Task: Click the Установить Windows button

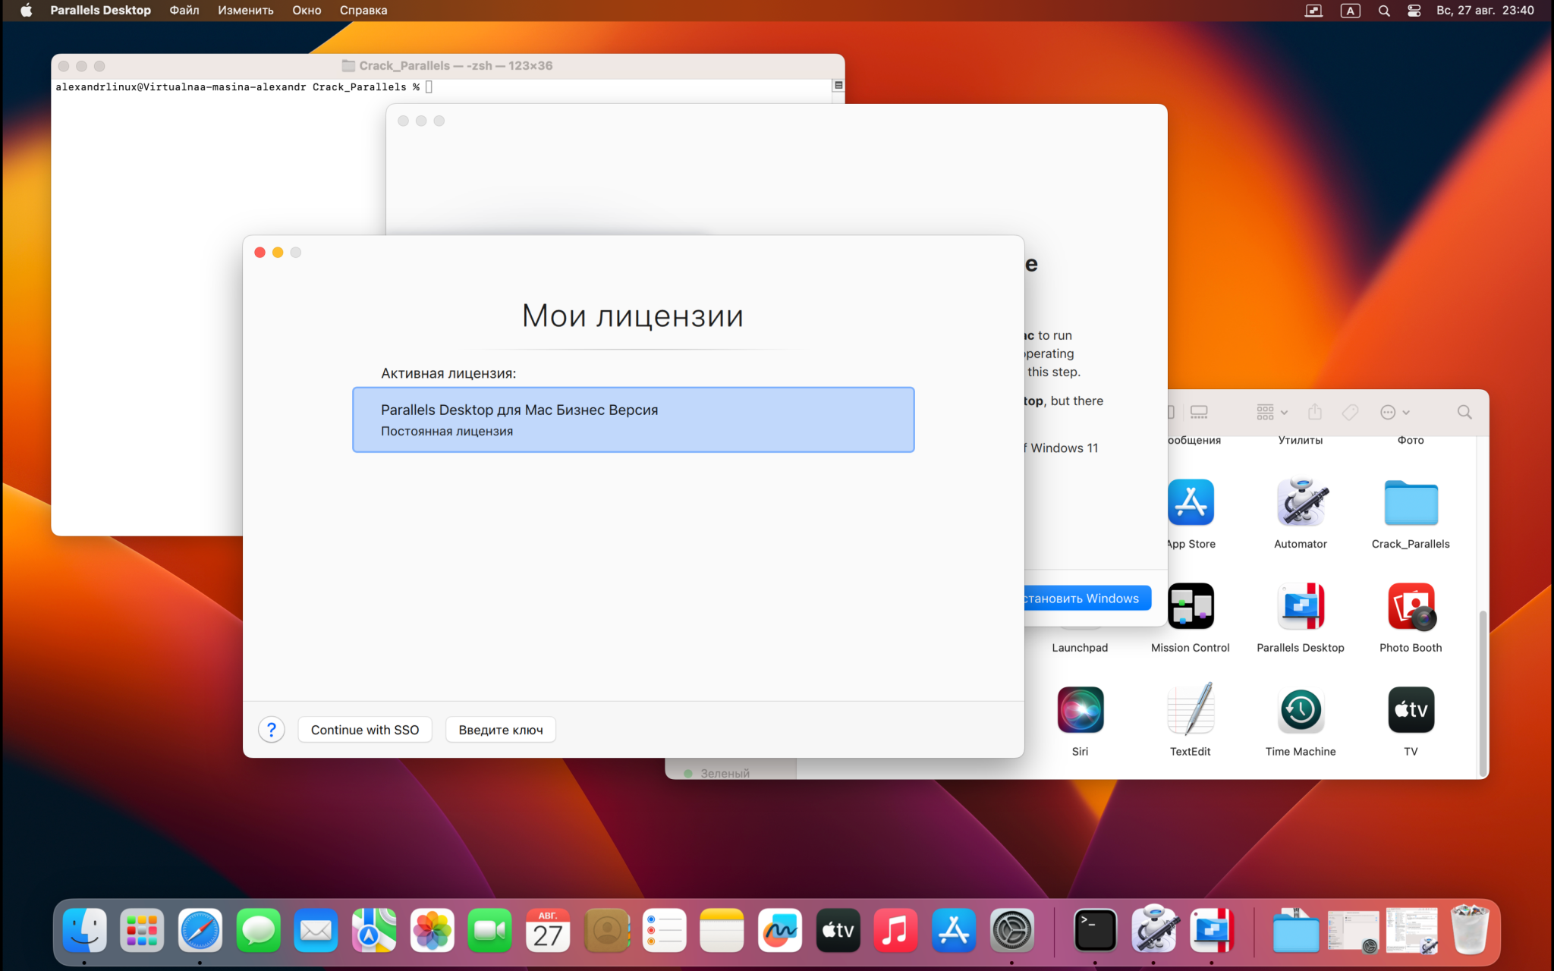Action: coord(1087,599)
